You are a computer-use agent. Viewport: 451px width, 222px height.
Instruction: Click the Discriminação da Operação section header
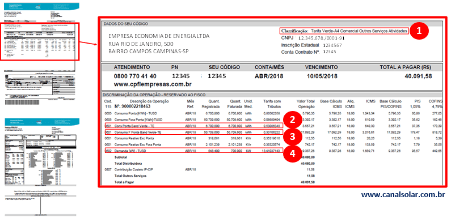[x=154, y=95]
